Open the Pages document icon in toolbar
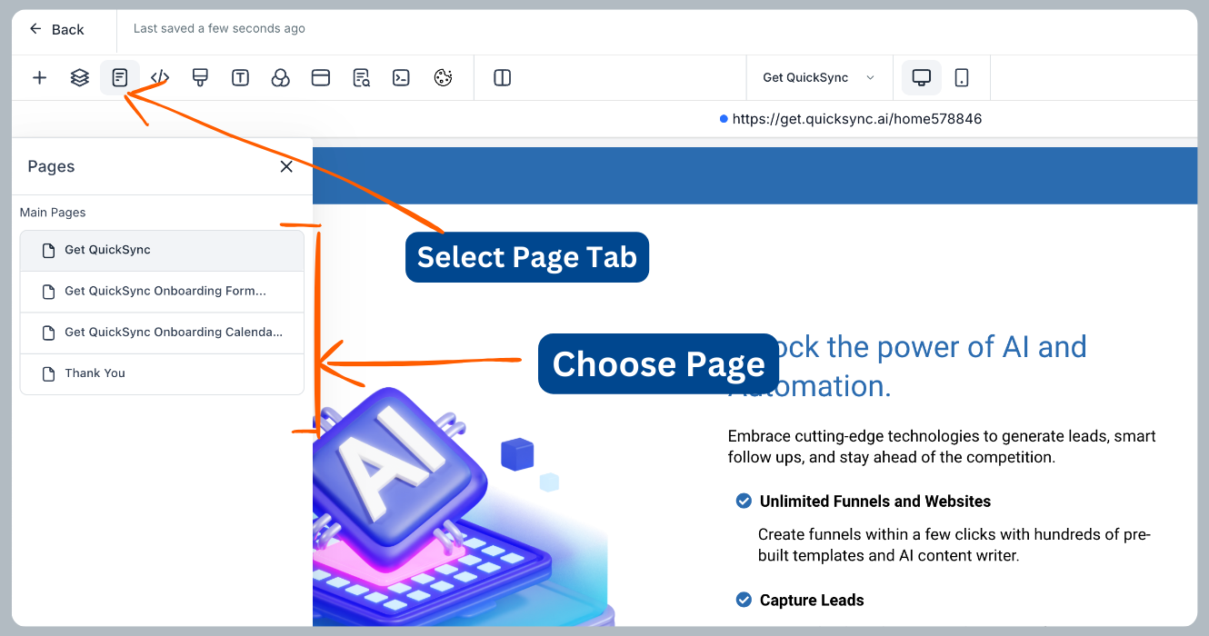Image resolution: width=1209 pixels, height=636 pixels. pyautogui.click(x=120, y=78)
